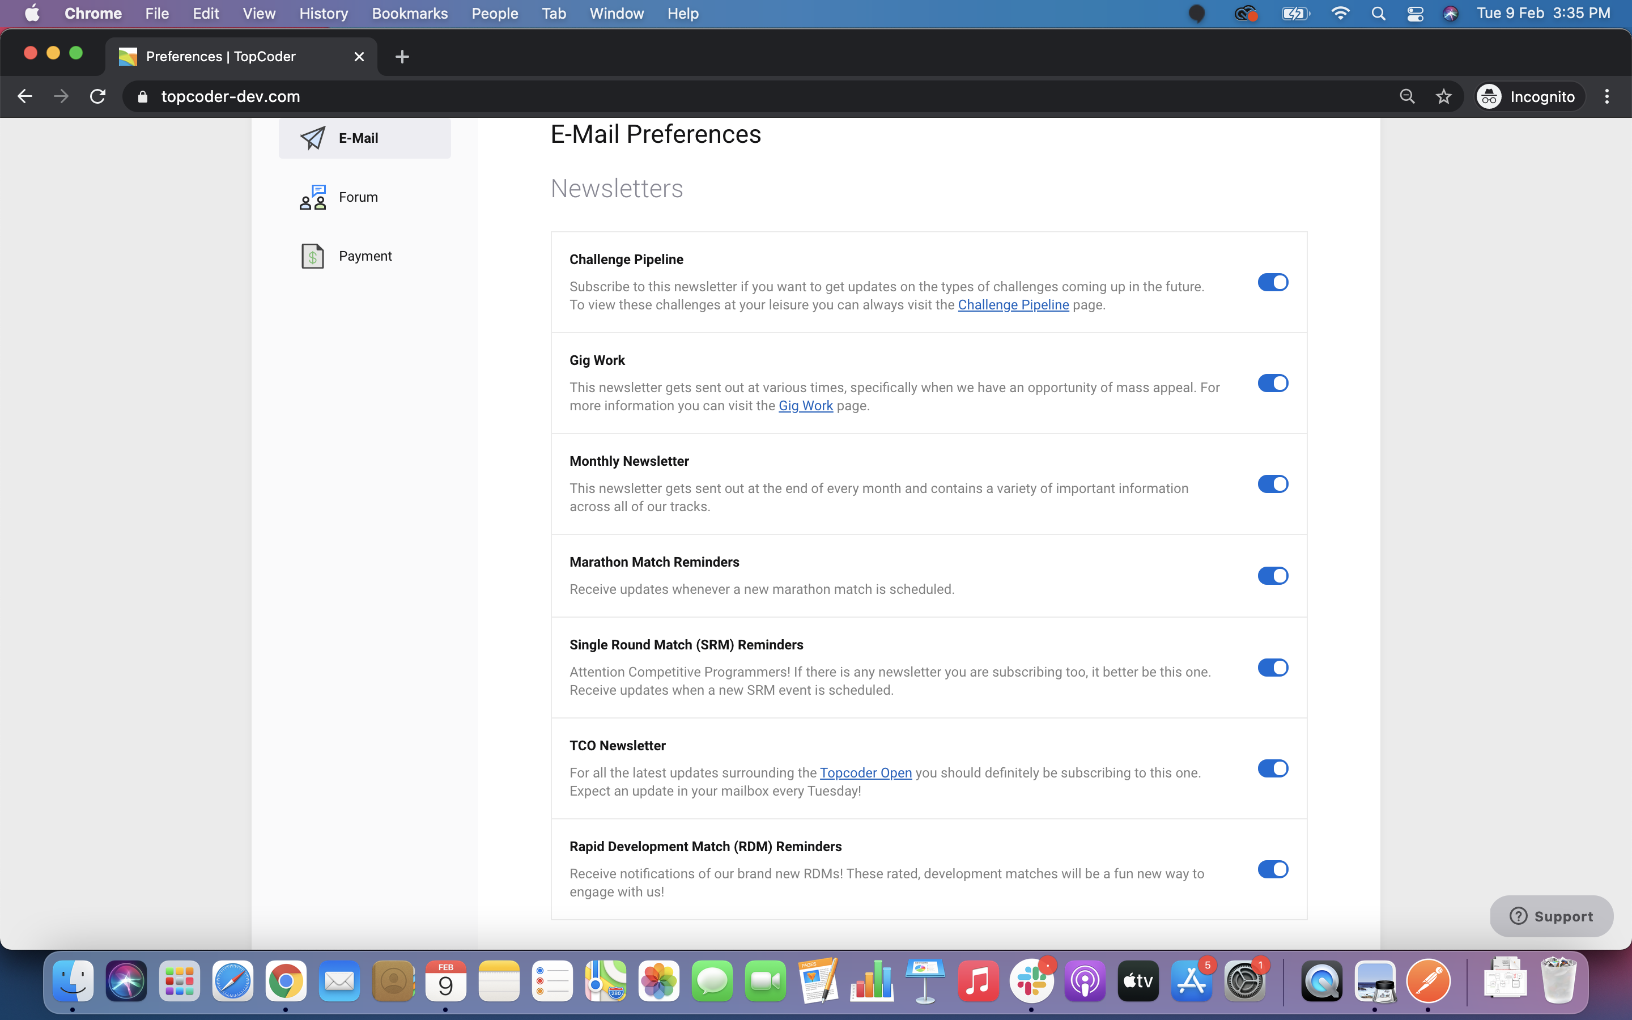This screenshot has width=1632, height=1020.
Task: Open the Bookmarks menu
Action: tap(410, 14)
